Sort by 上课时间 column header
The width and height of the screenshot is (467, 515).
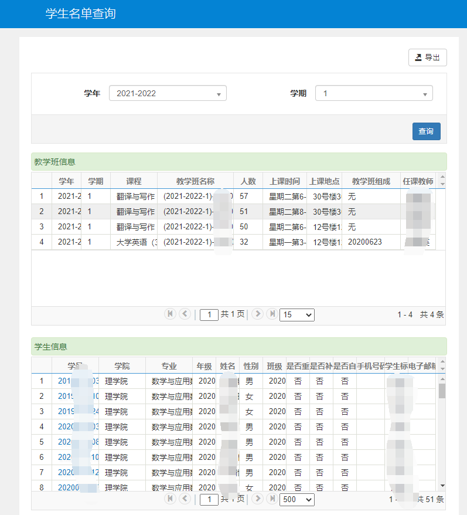click(x=285, y=181)
